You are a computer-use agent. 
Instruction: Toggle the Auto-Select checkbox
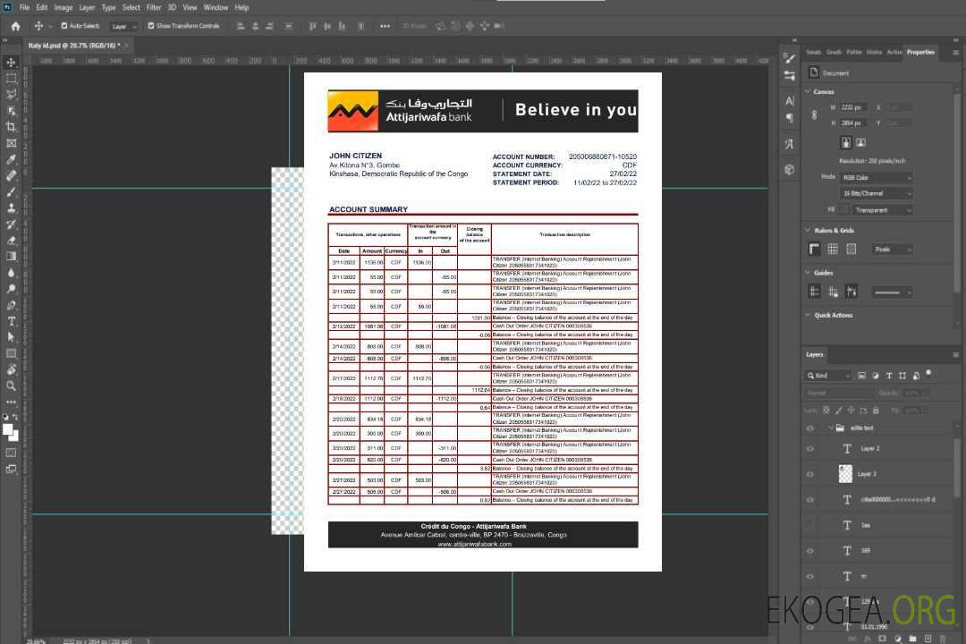click(x=64, y=26)
